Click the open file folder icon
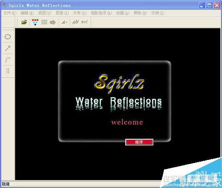 click(x=24, y=22)
